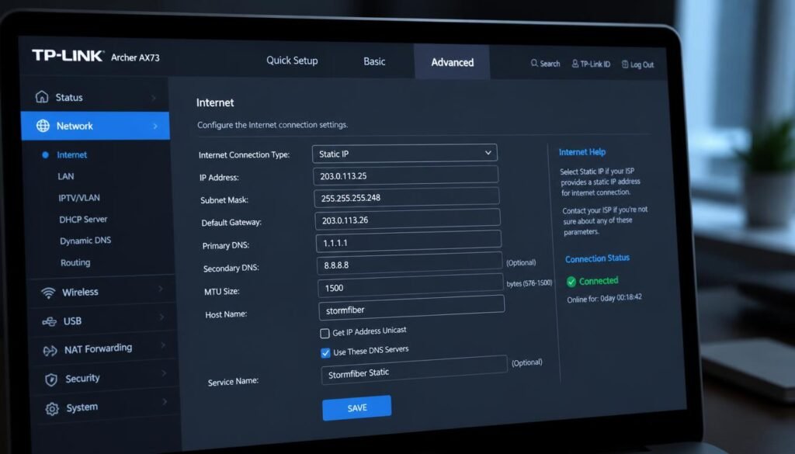Click the Secondary DNS input field
Screen dimensions: 795x454
click(410, 264)
